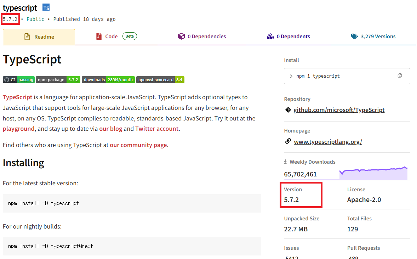Click the Public label in header
Screen dimensions: 417x259
35,19
